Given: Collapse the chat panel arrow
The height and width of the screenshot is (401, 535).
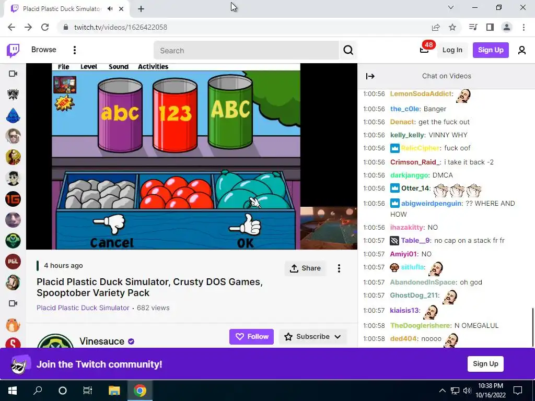Looking at the screenshot, I should pyautogui.click(x=370, y=76).
